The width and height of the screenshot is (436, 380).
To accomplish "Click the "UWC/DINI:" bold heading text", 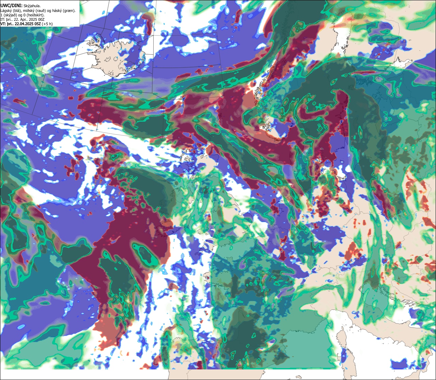I will tap(12, 6).
